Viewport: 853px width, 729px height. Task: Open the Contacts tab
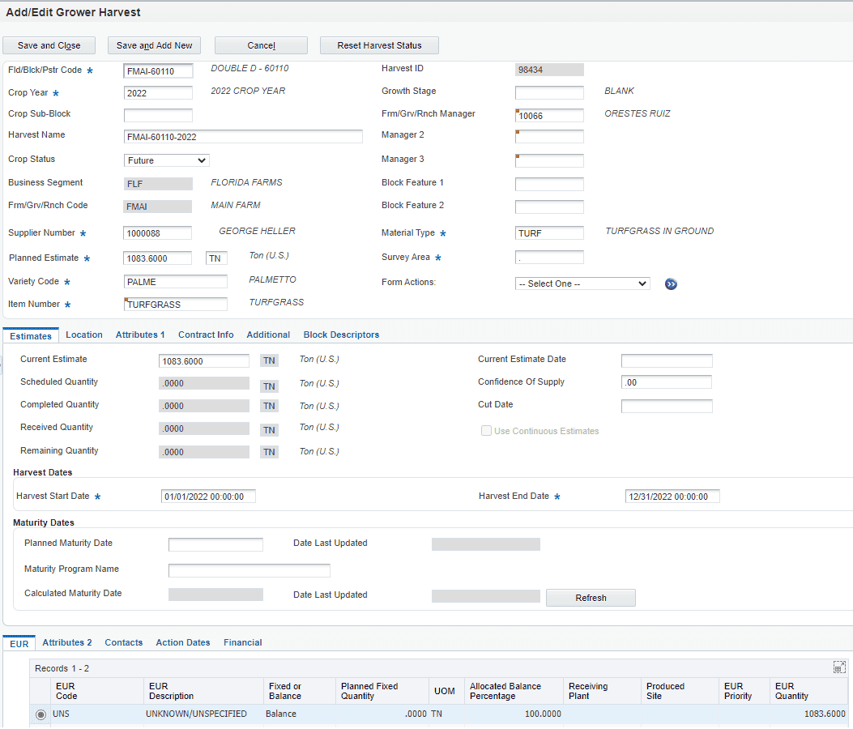pos(123,642)
